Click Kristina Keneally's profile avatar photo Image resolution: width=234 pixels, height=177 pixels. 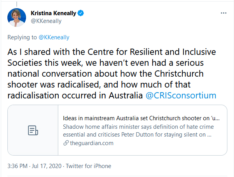tap(17, 17)
